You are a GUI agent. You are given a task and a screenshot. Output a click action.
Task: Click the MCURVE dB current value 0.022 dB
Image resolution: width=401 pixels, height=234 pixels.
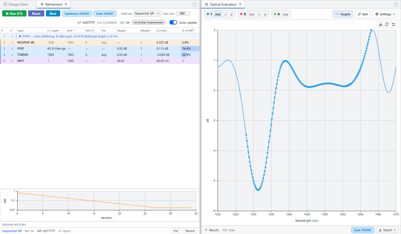pyautogui.click(x=162, y=42)
